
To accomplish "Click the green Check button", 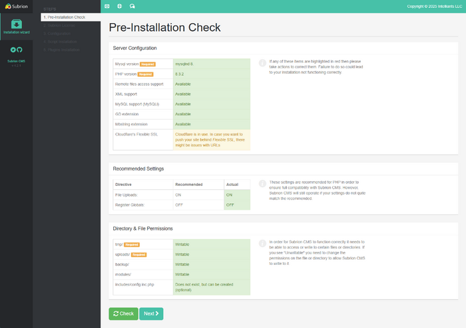I will (x=123, y=313).
